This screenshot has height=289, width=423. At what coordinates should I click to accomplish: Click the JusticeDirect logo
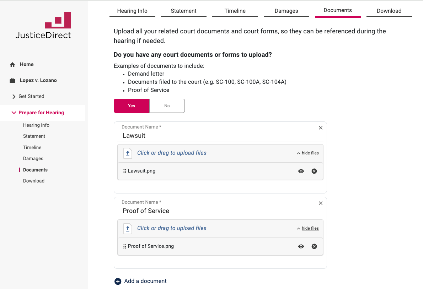click(43, 25)
